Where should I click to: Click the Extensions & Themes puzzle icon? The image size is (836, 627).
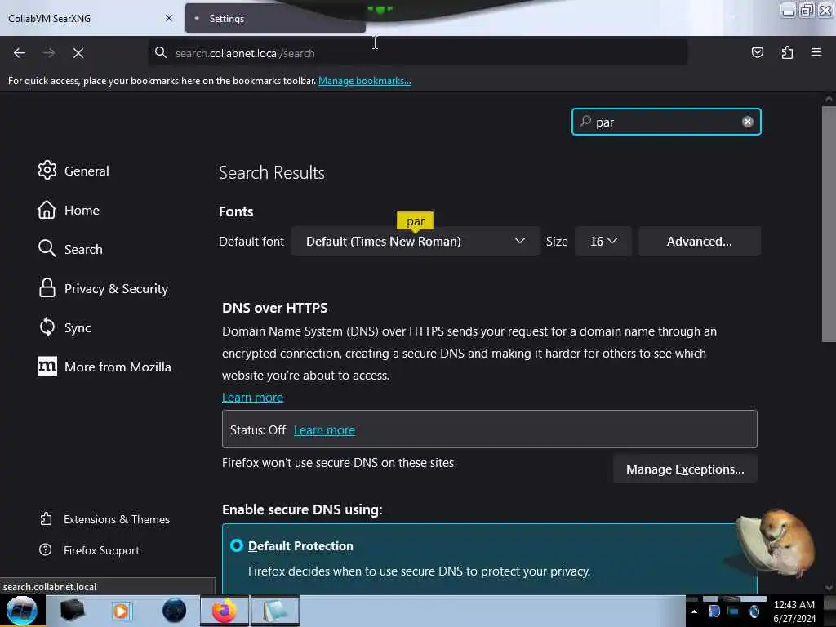click(46, 518)
